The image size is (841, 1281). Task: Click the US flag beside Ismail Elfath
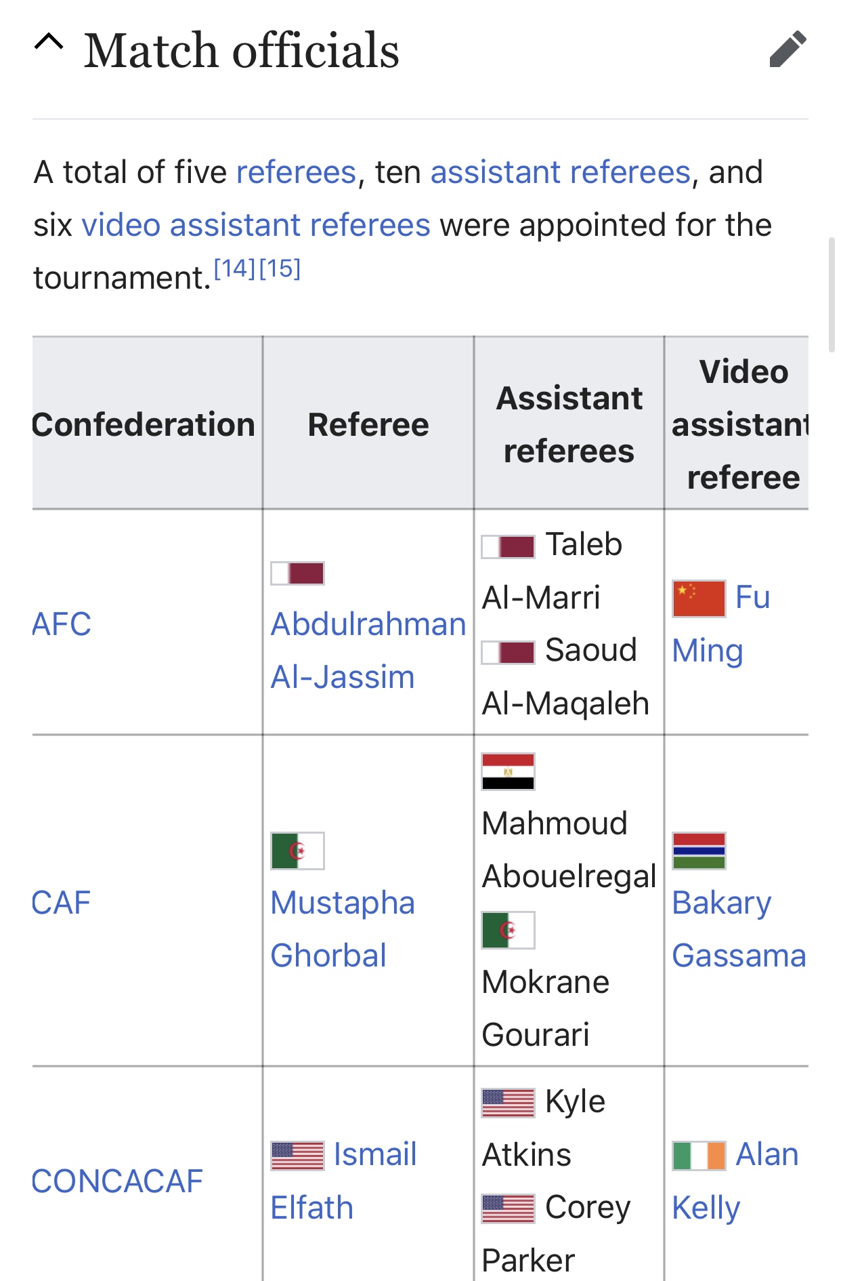point(297,1156)
